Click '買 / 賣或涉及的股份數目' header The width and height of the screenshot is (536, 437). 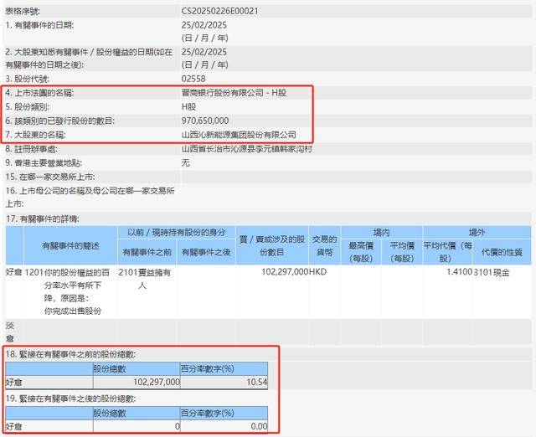(272, 245)
